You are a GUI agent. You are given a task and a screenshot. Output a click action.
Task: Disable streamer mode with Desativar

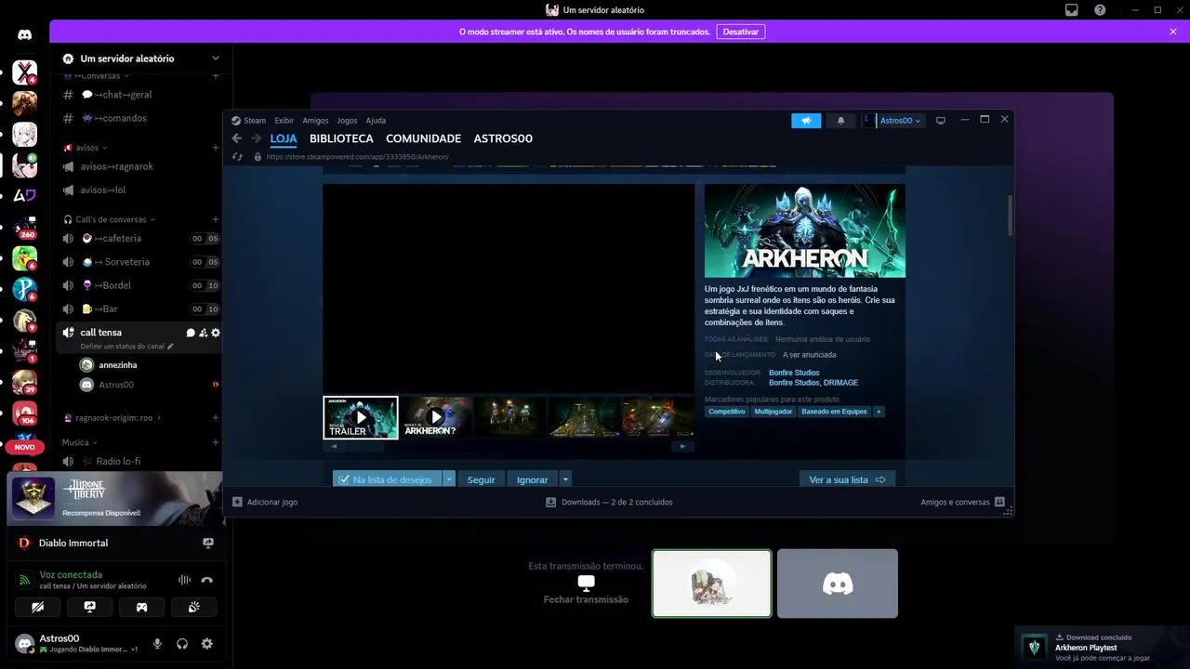click(741, 32)
